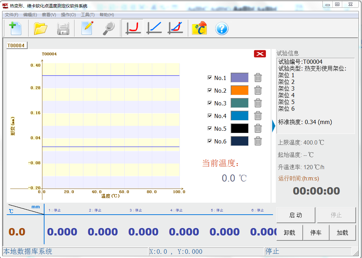Click the blue question mark help icon
The image size is (362, 258).
222,29
